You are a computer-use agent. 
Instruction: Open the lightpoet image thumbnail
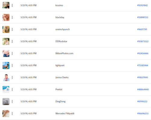point(6,65)
